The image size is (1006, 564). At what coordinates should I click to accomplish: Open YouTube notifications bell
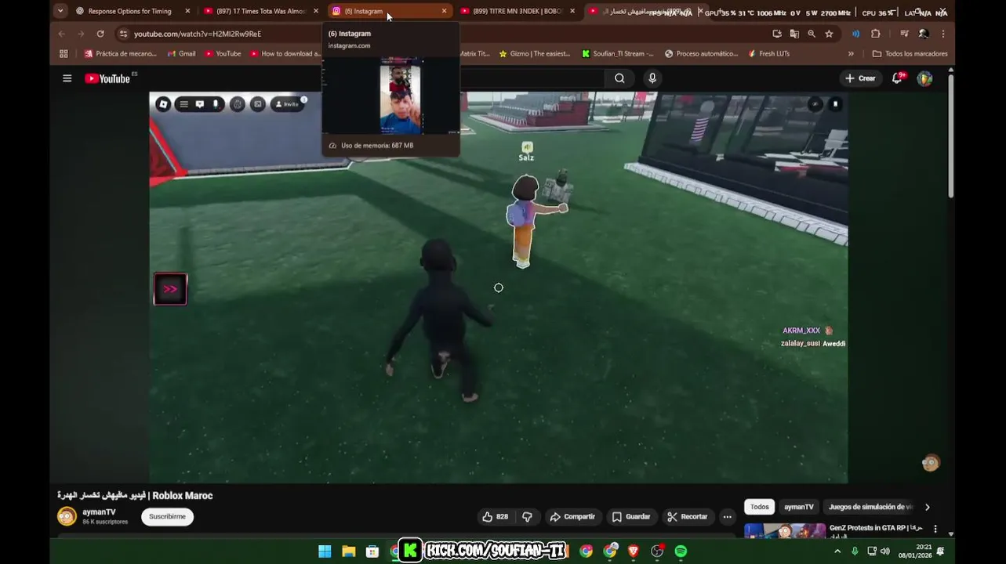(897, 78)
